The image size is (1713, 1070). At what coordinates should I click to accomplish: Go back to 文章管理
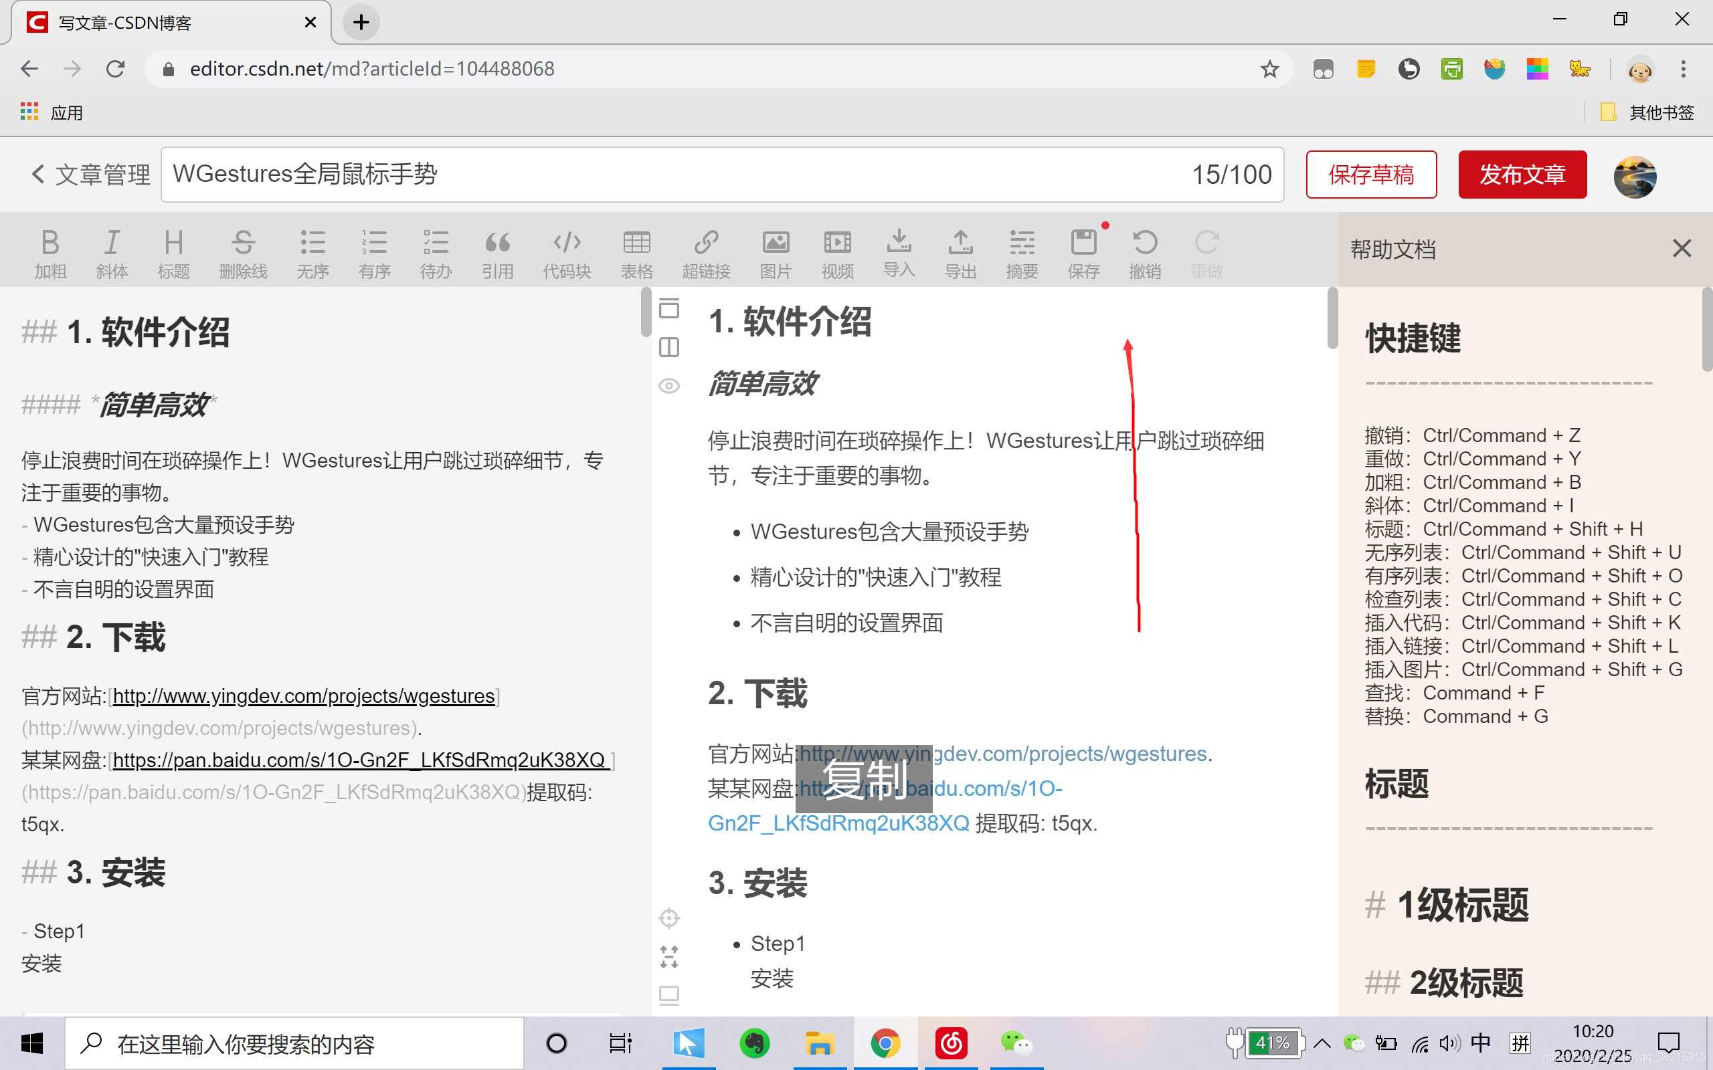point(91,175)
